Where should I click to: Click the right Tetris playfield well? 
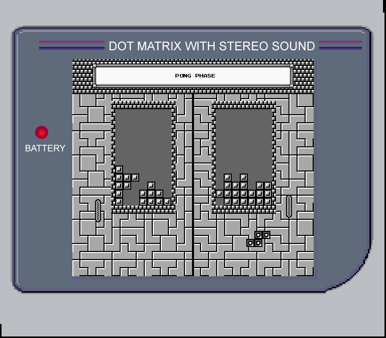click(x=244, y=157)
